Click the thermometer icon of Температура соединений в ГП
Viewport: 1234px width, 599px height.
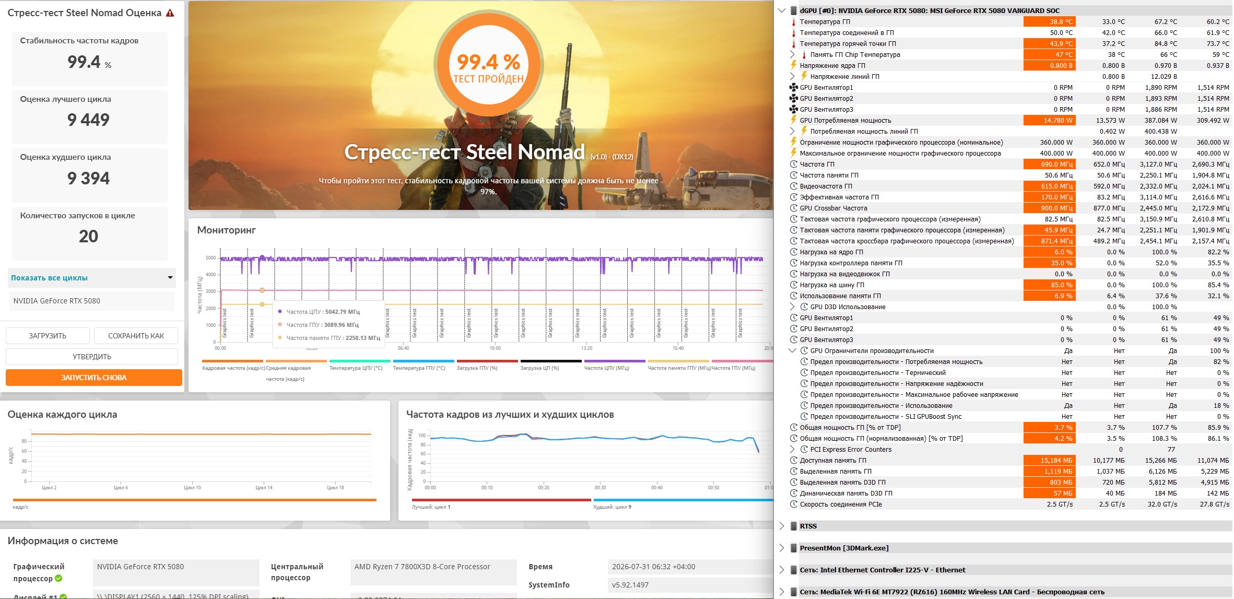coord(793,33)
